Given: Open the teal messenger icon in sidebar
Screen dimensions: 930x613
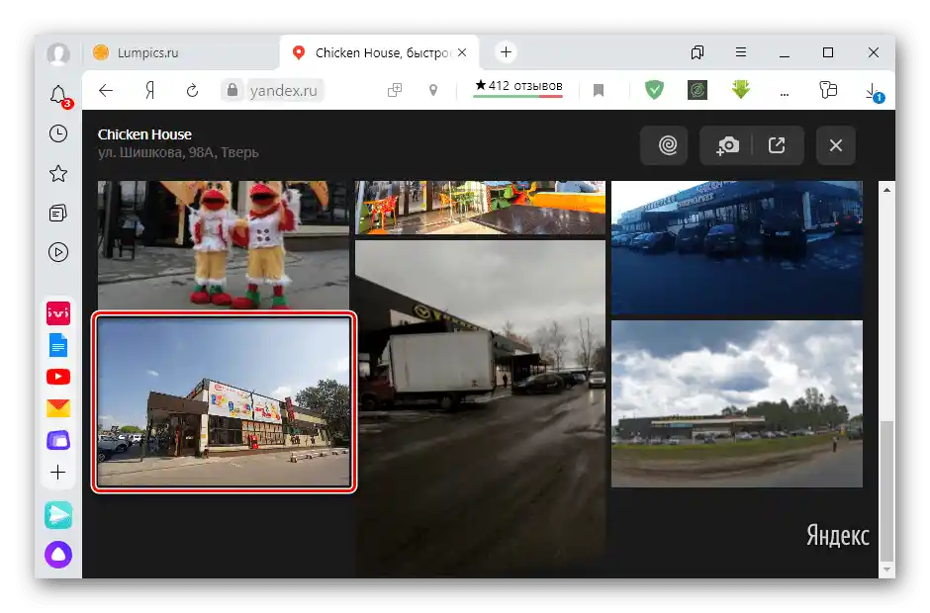Looking at the screenshot, I should click(x=58, y=515).
